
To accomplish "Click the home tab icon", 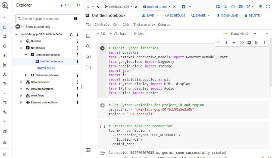I will click(x=88, y=7).
